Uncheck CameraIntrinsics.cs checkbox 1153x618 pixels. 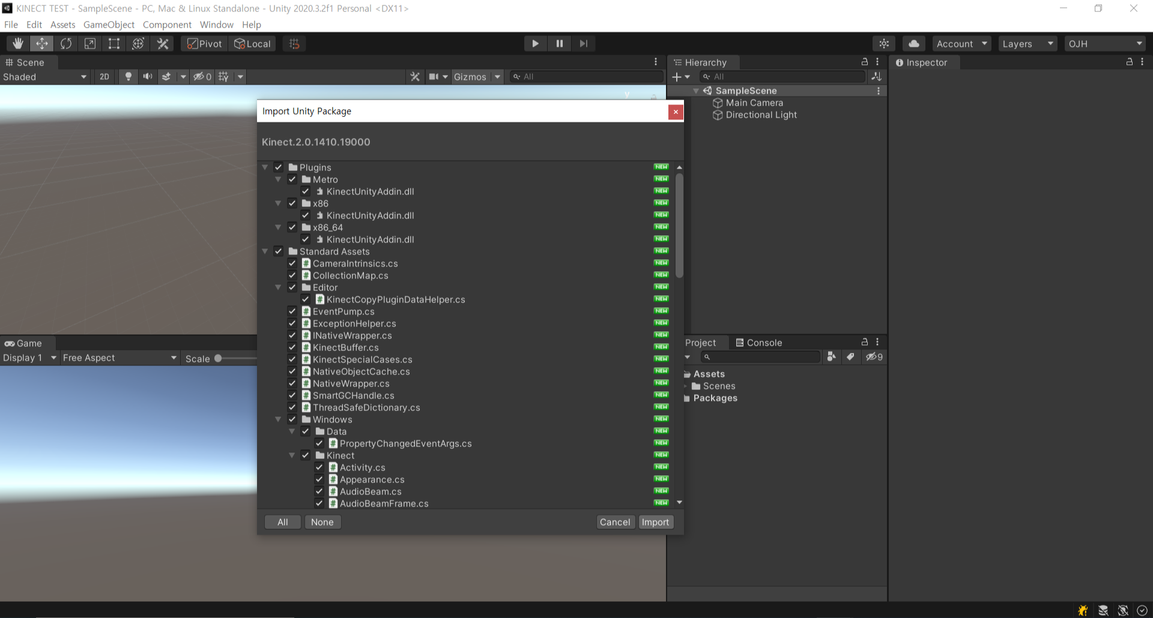[x=292, y=263]
